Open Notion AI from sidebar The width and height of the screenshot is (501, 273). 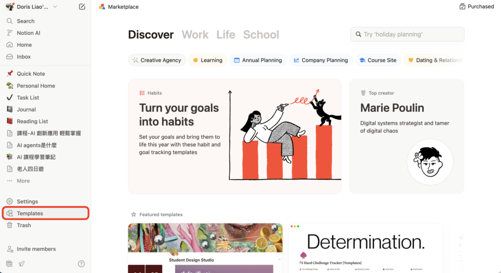click(x=28, y=33)
